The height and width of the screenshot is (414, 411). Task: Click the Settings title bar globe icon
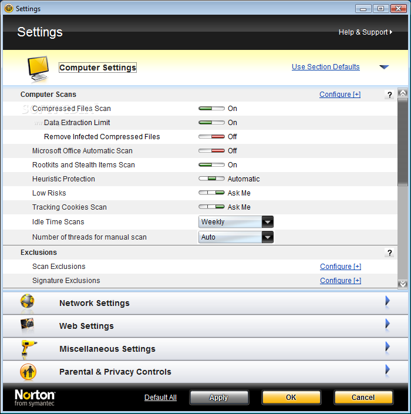click(x=9, y=8)
